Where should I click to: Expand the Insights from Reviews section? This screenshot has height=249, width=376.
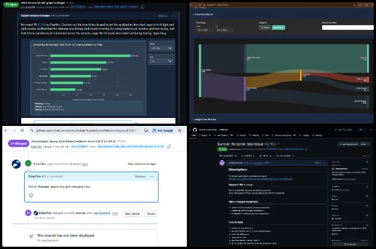[x=205, y=119]
